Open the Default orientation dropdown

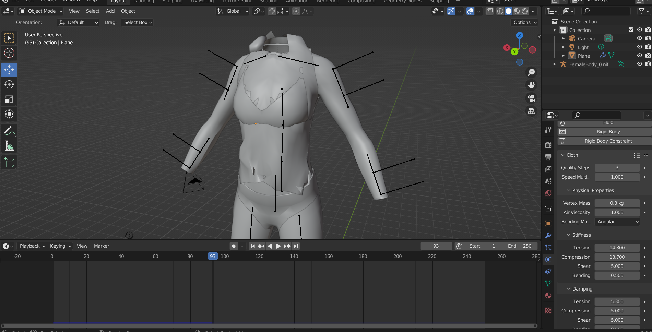coord(78,22)
